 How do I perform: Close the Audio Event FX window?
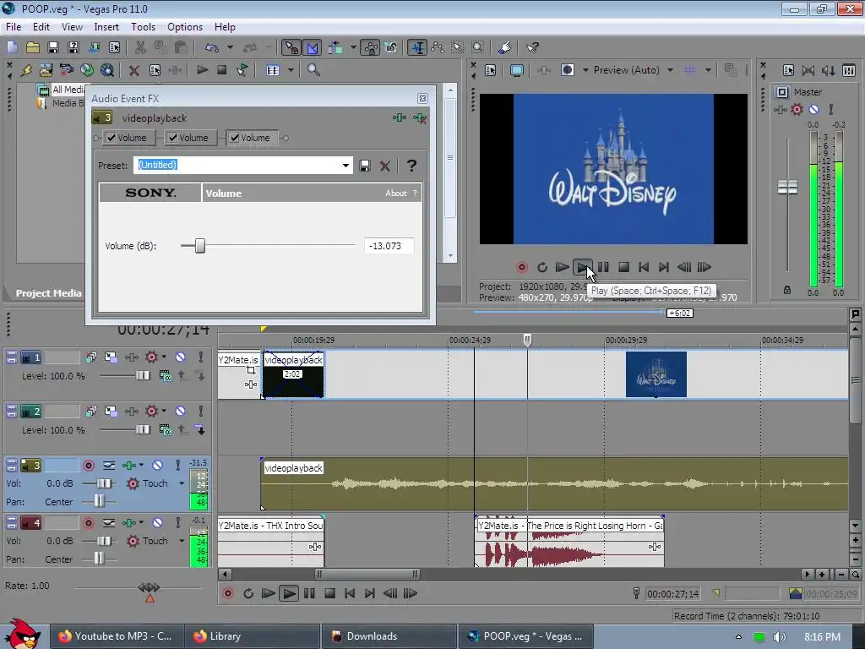click(422, 98)
